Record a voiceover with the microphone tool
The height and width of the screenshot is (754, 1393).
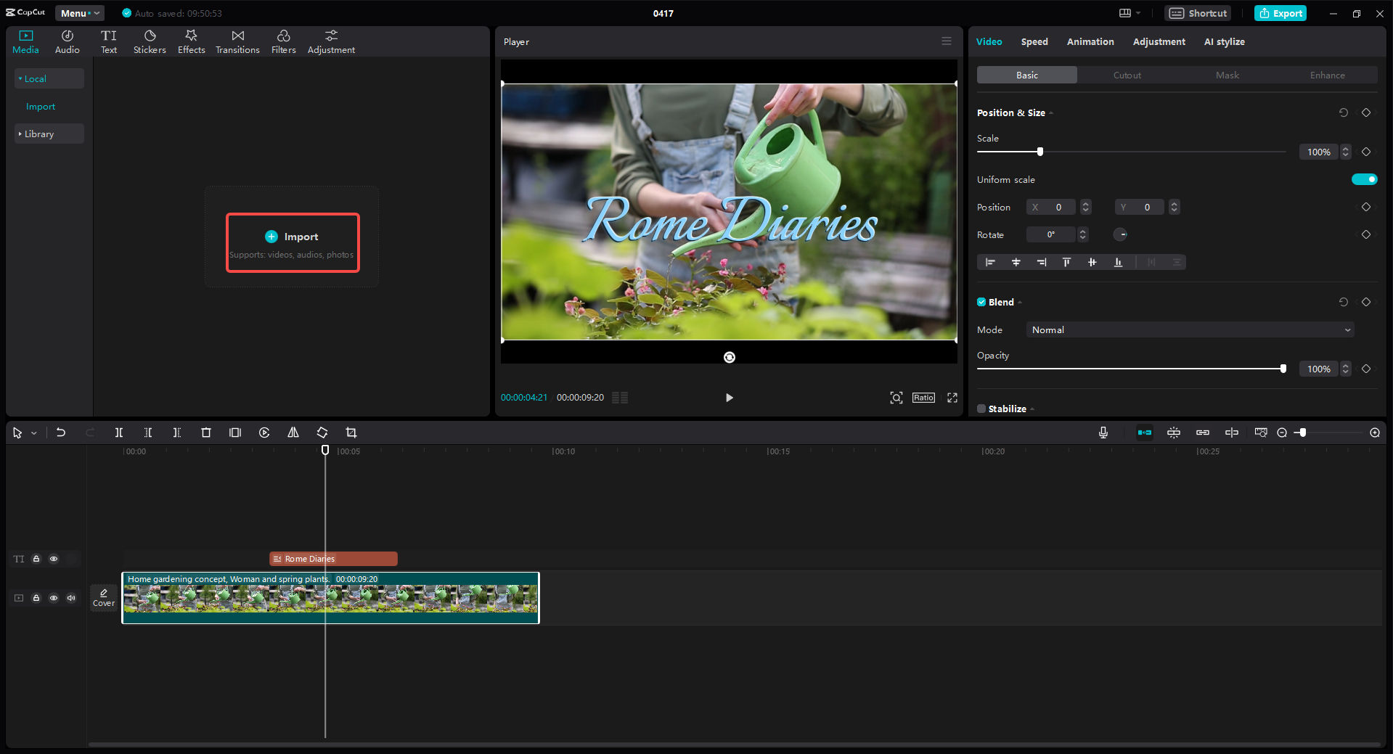[1103, 432]
